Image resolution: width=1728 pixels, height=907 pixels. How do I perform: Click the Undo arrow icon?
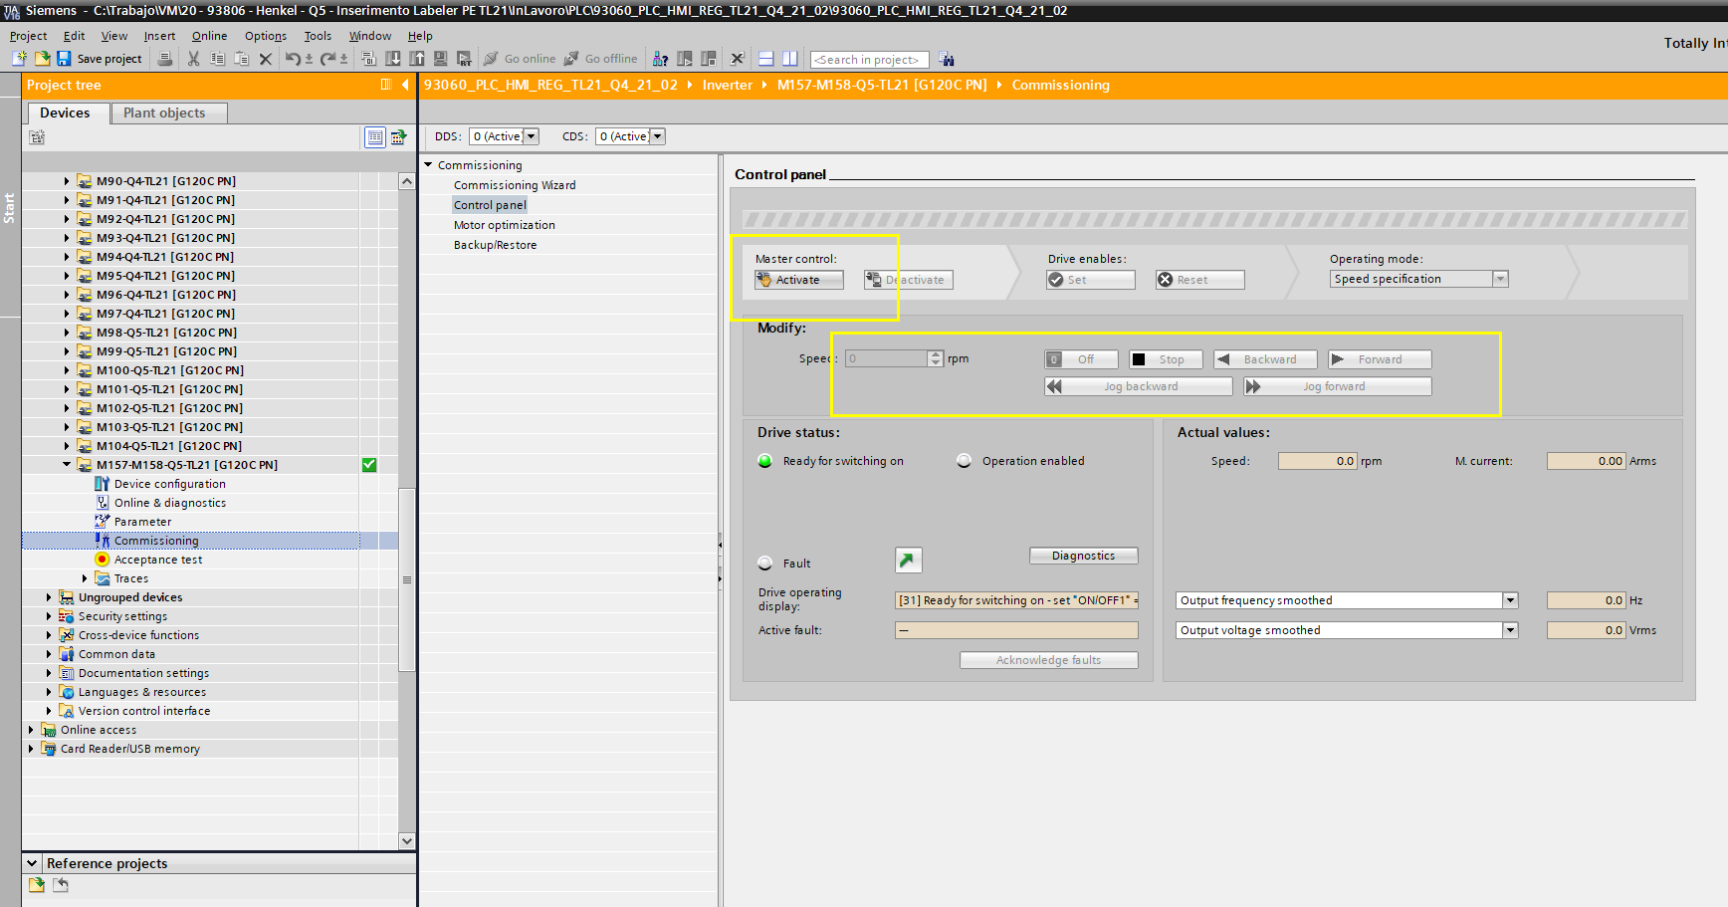click(x=293, y=59)
